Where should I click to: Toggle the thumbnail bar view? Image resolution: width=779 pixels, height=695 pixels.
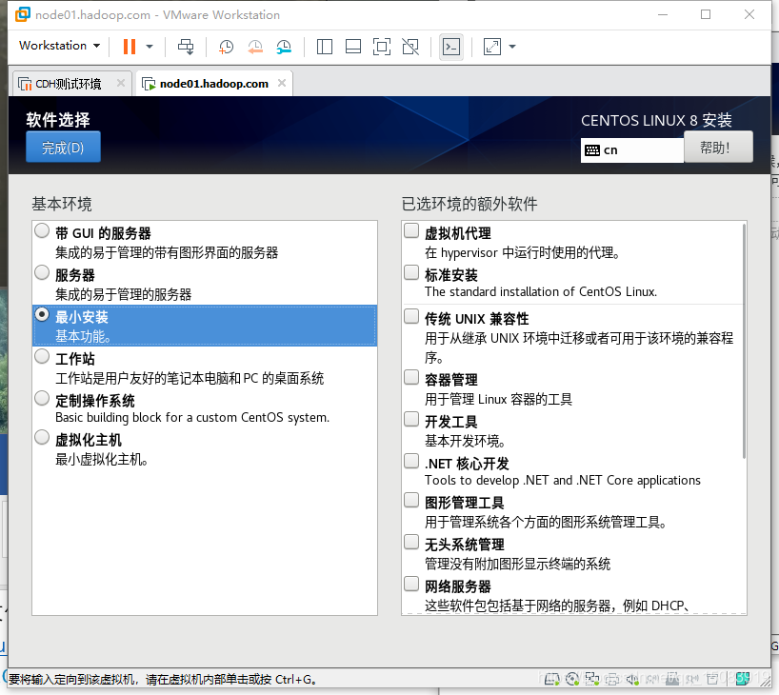click(x=353, y=47)
